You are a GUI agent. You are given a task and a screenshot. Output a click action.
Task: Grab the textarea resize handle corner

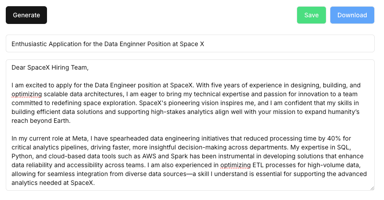point(372,188)
